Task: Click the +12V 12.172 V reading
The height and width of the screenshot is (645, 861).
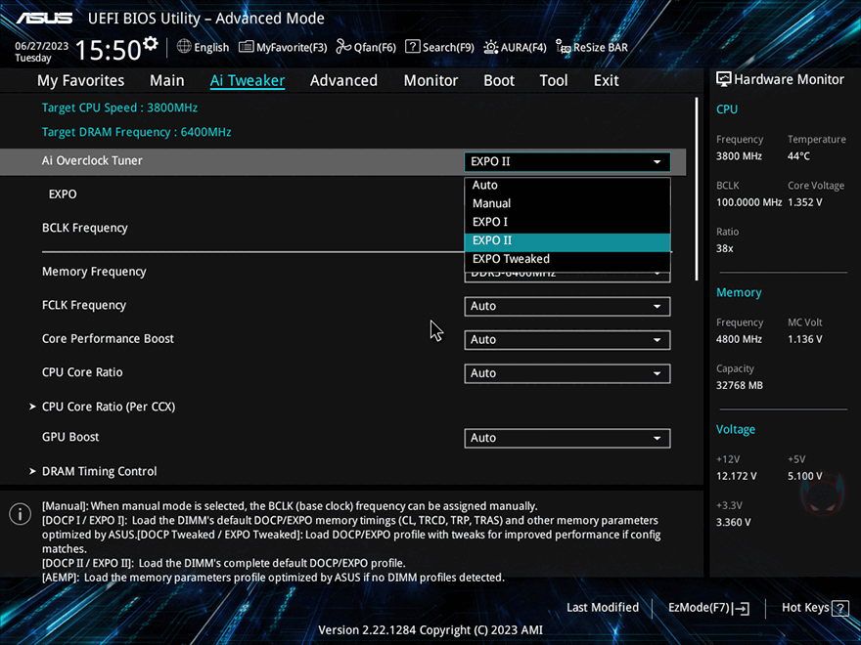Action: tap(736, 476)
